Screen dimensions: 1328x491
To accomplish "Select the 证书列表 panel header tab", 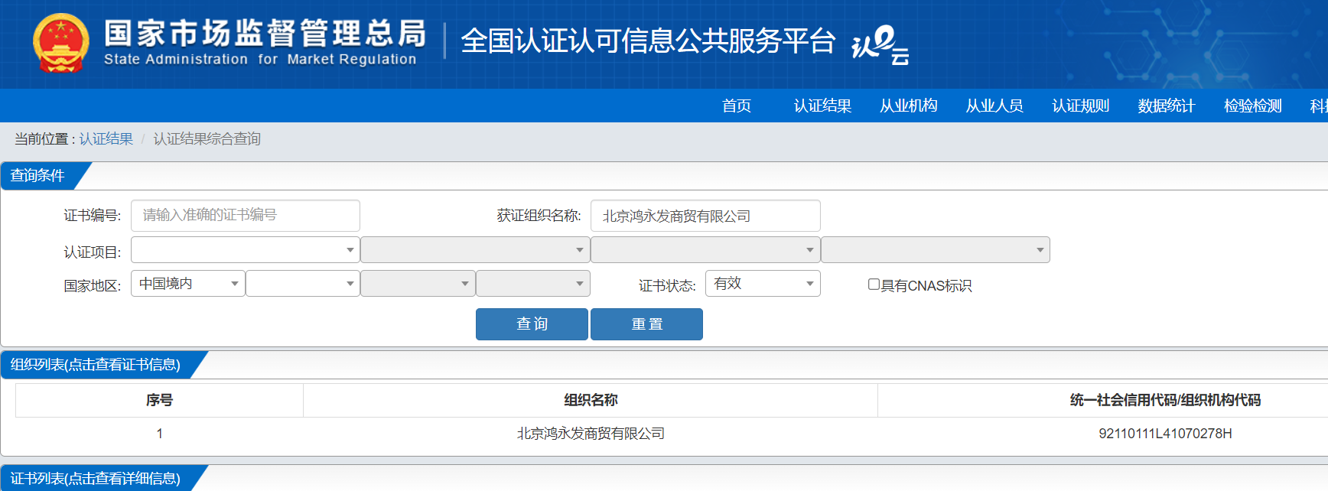I will (x=96, y=479).
